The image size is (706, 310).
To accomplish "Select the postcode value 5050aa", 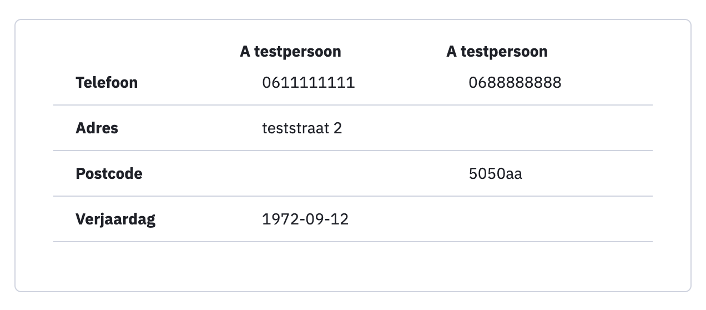I will [496, 174].
